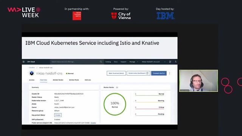Click the cluster hexagon icon beside niklas-heidloff-cns
This screenshot has width=242, height=136.
(x=32, y=73)
